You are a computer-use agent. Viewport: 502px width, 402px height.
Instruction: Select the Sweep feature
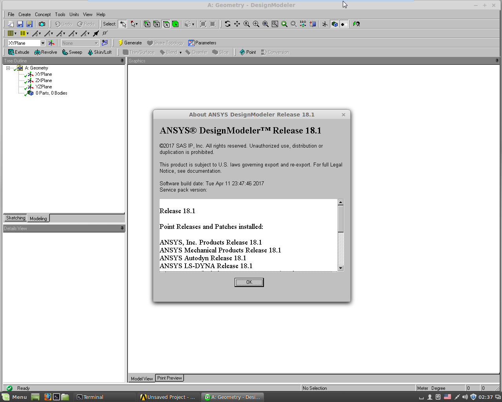[72, 52]
